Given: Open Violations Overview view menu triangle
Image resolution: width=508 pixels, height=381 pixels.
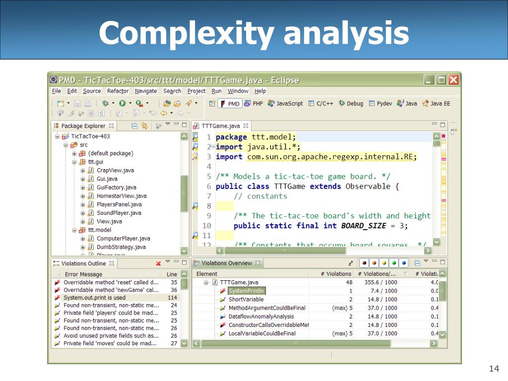Looking at the screenshot, I should [426, 261].
